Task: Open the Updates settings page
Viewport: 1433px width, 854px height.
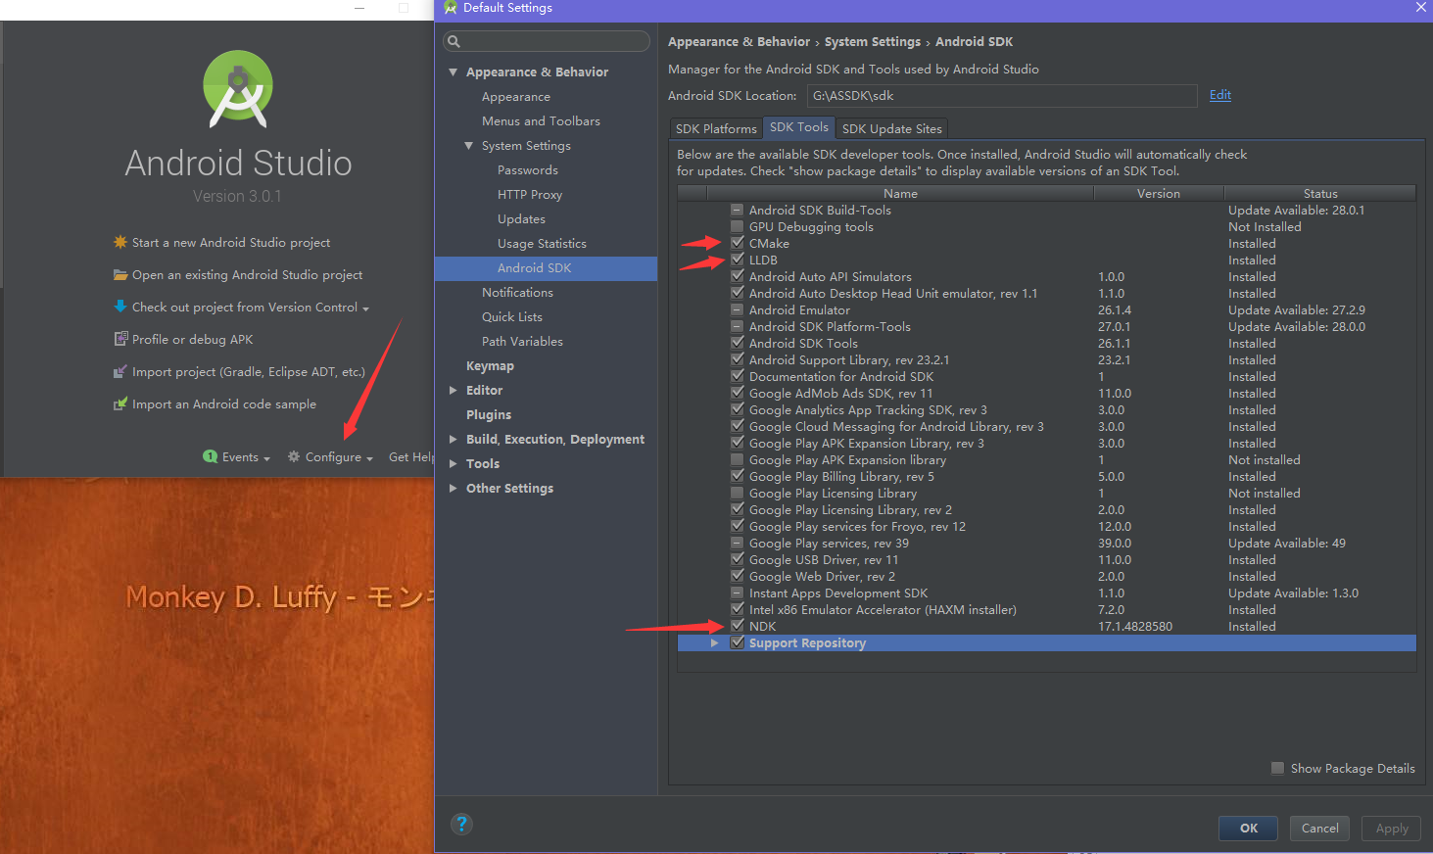Action: 521,218
